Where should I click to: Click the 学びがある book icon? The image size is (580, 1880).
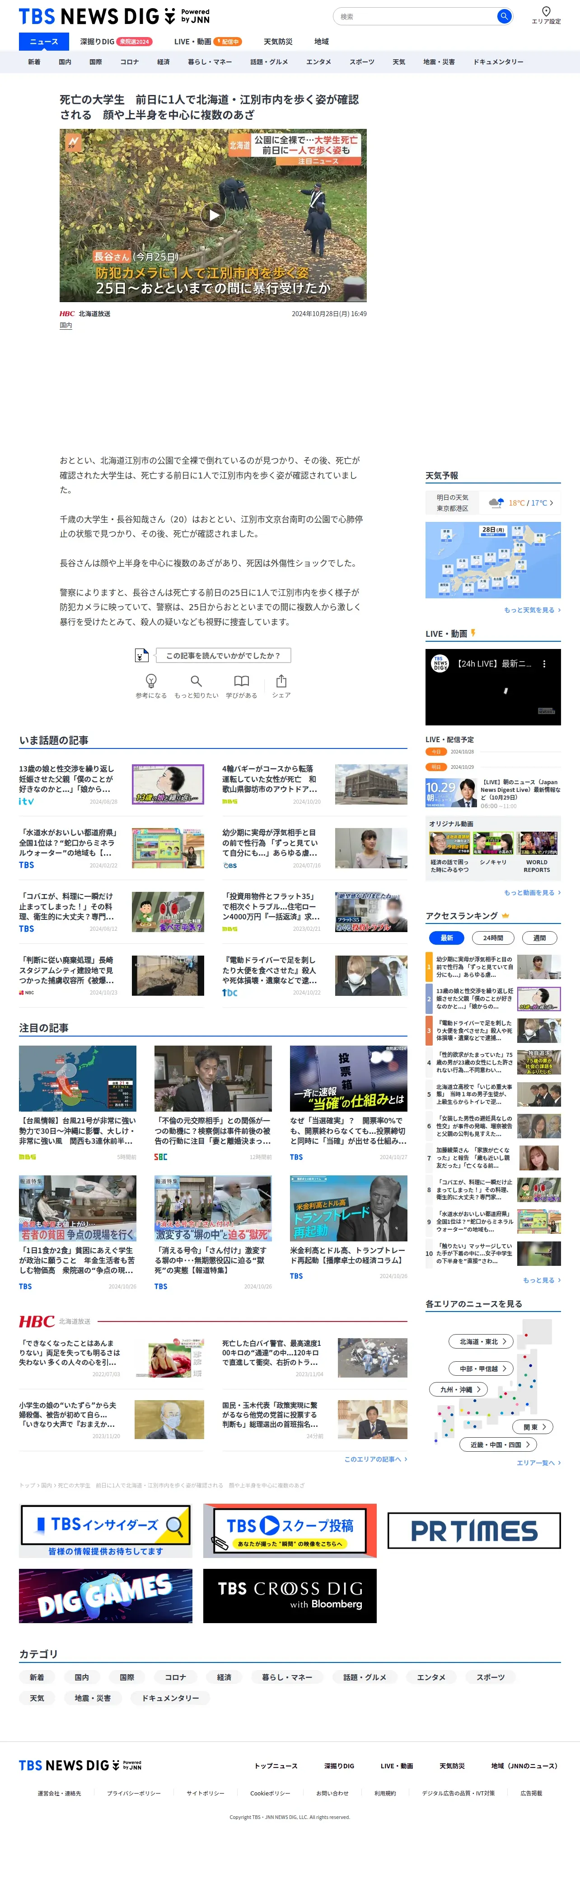[x=241, y=680]
